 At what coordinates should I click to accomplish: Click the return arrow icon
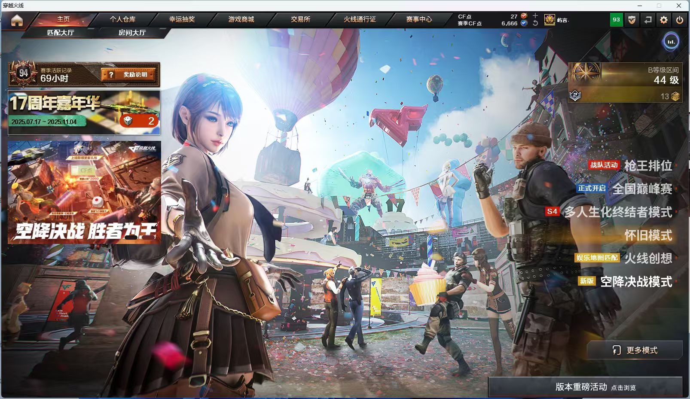[x=648, y=20]
